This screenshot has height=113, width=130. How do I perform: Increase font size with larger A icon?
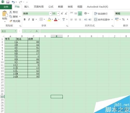[x=62, y=13]
